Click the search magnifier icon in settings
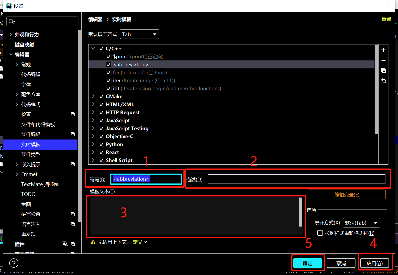The width and height of the screenshot is (398, 275). pos(12,21)
